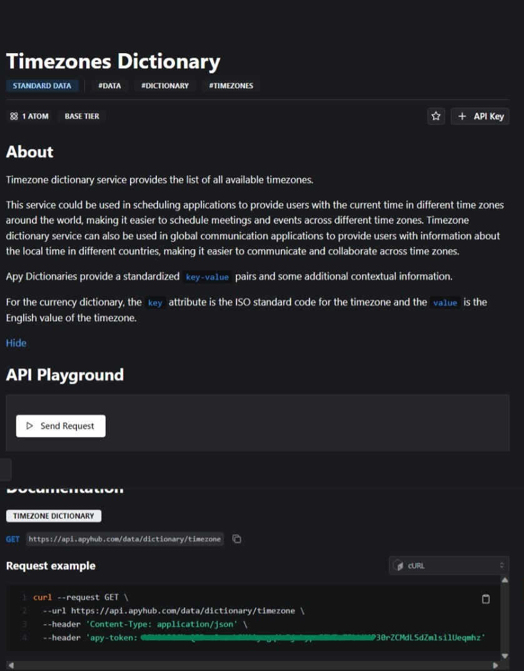Click the BASE TIER badge

tap(82, 116)
